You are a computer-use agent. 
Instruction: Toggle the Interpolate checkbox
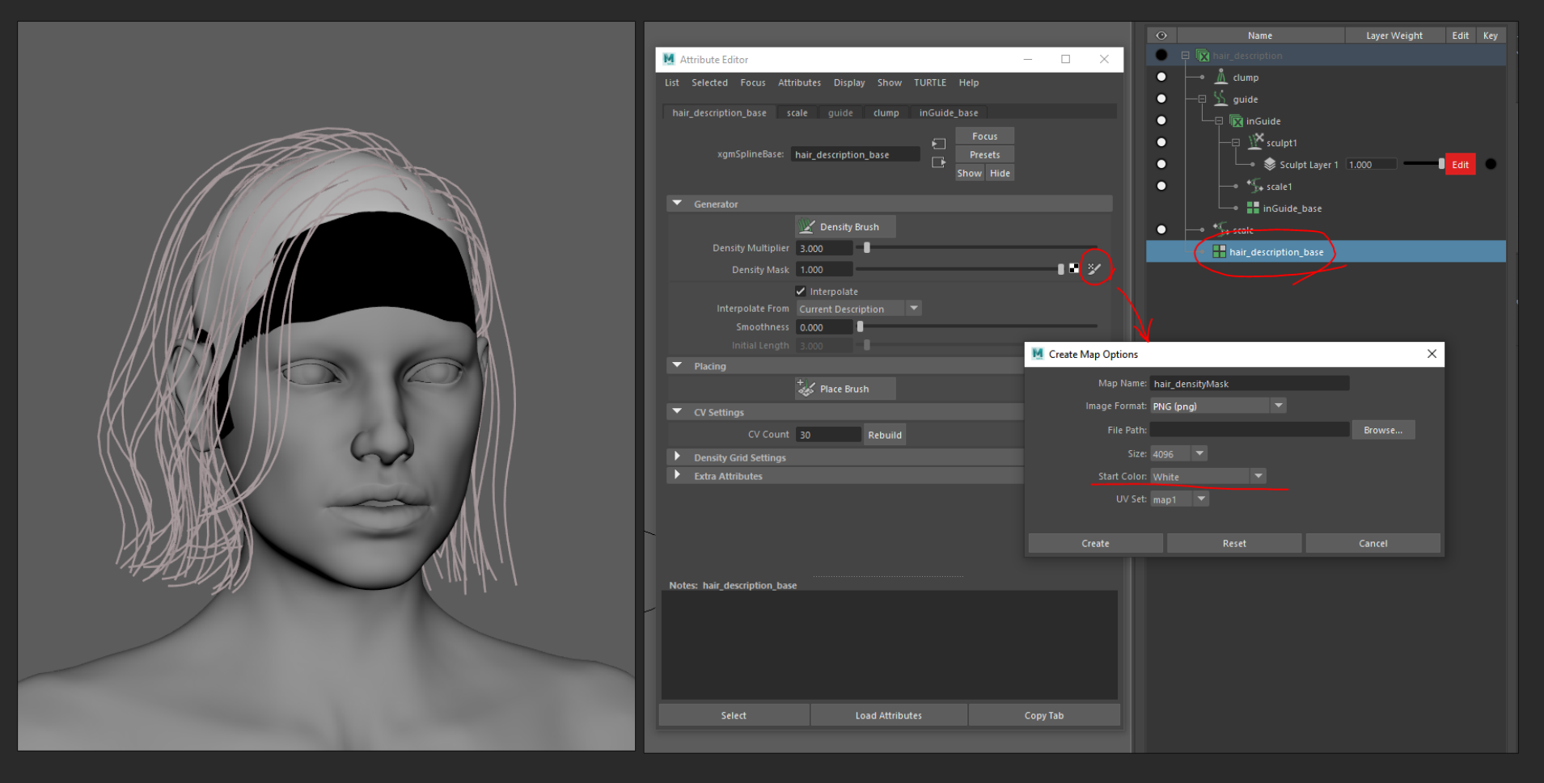[801, 291]
